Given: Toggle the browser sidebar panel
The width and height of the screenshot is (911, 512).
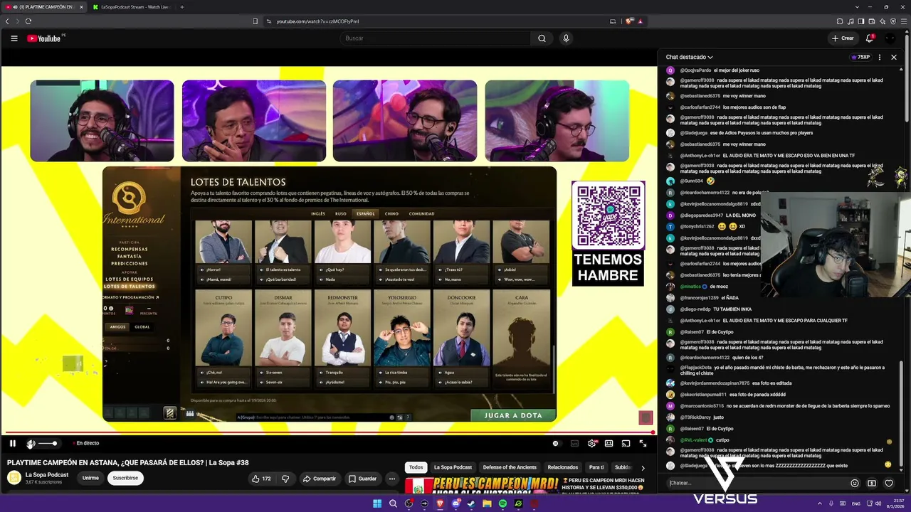Looking at the screenshot, I should point(861,21).
